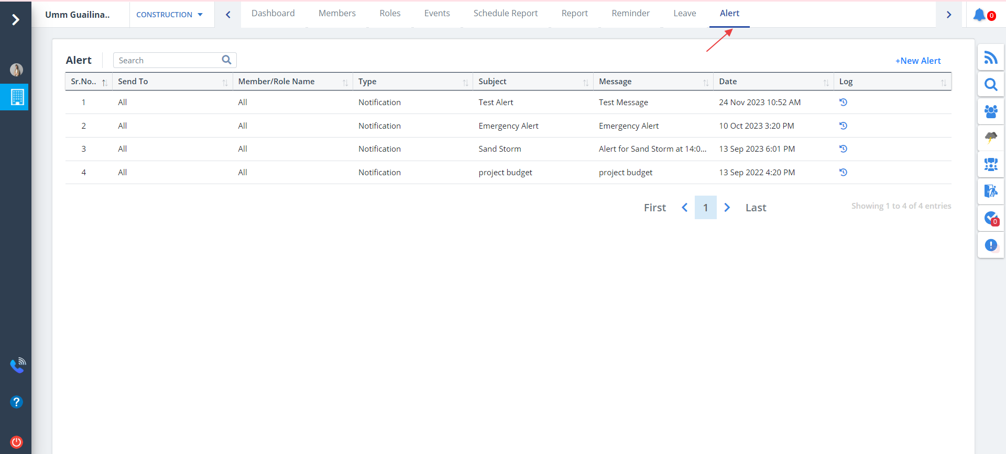Screen dimensions: 1006x454
Task: Open the weather storm cloud icon
Action: [x=990, y=138]
